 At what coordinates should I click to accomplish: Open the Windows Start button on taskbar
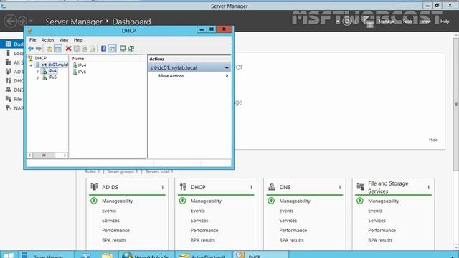tap(9, 255)
